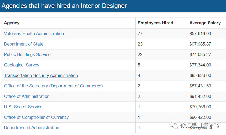Click Office of the Secretary (Department of Commerce)
The width and height of the screenshot is (226, 135).
[x=53, y=86]
